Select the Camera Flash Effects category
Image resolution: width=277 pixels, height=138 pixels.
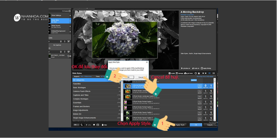pos(97,91)
